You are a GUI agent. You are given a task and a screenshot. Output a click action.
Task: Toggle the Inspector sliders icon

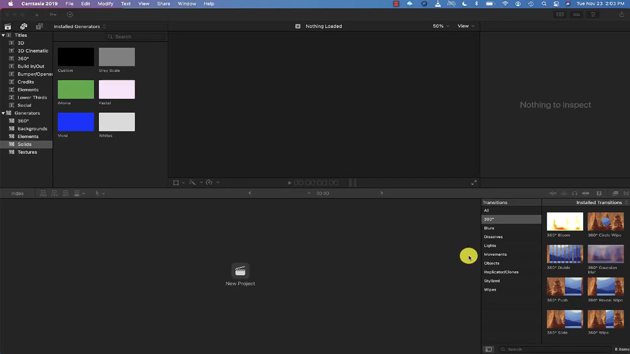593,14
